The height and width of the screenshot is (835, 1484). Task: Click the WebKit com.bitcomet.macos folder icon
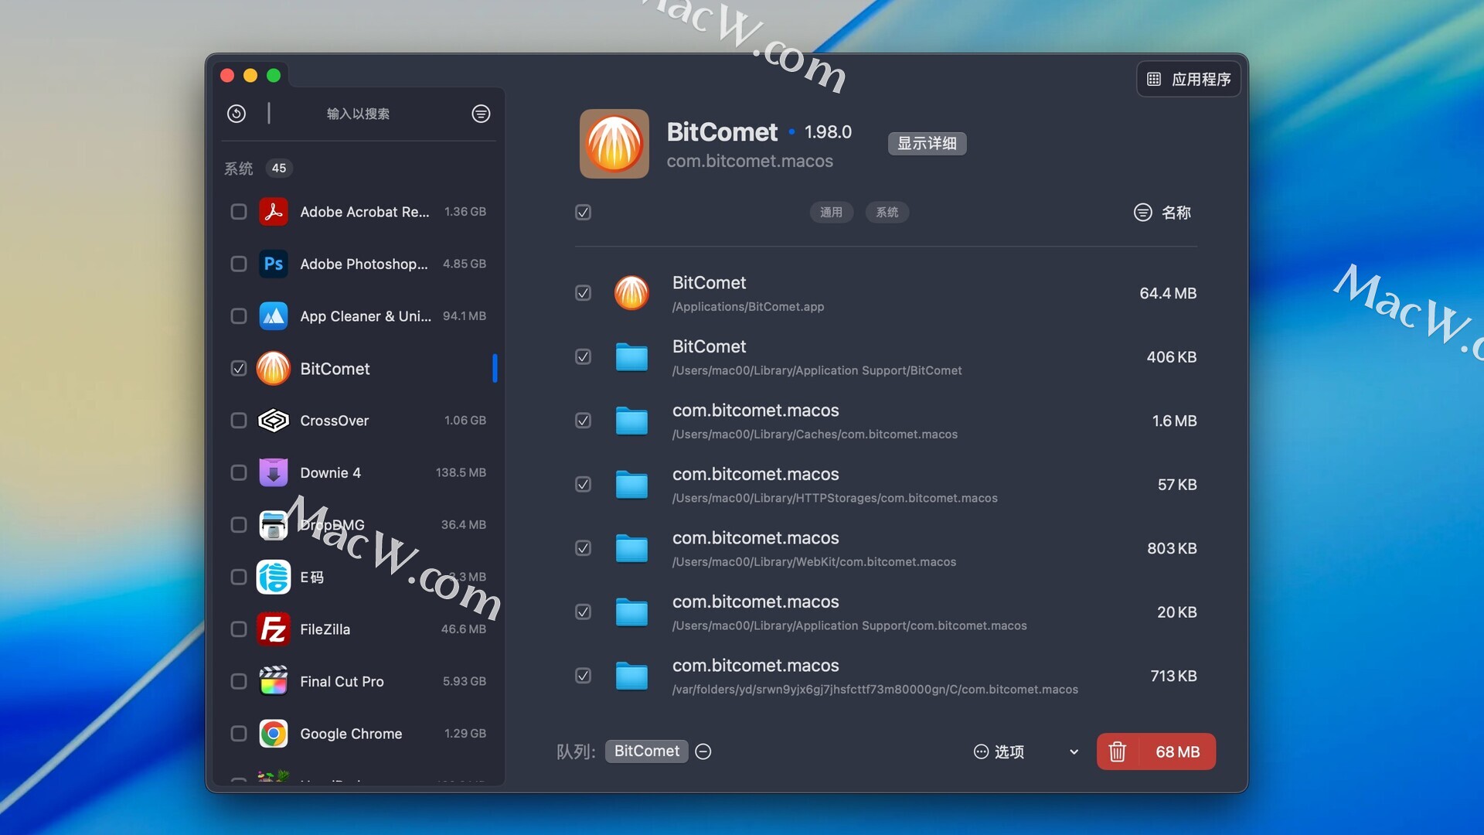(631, 548)
